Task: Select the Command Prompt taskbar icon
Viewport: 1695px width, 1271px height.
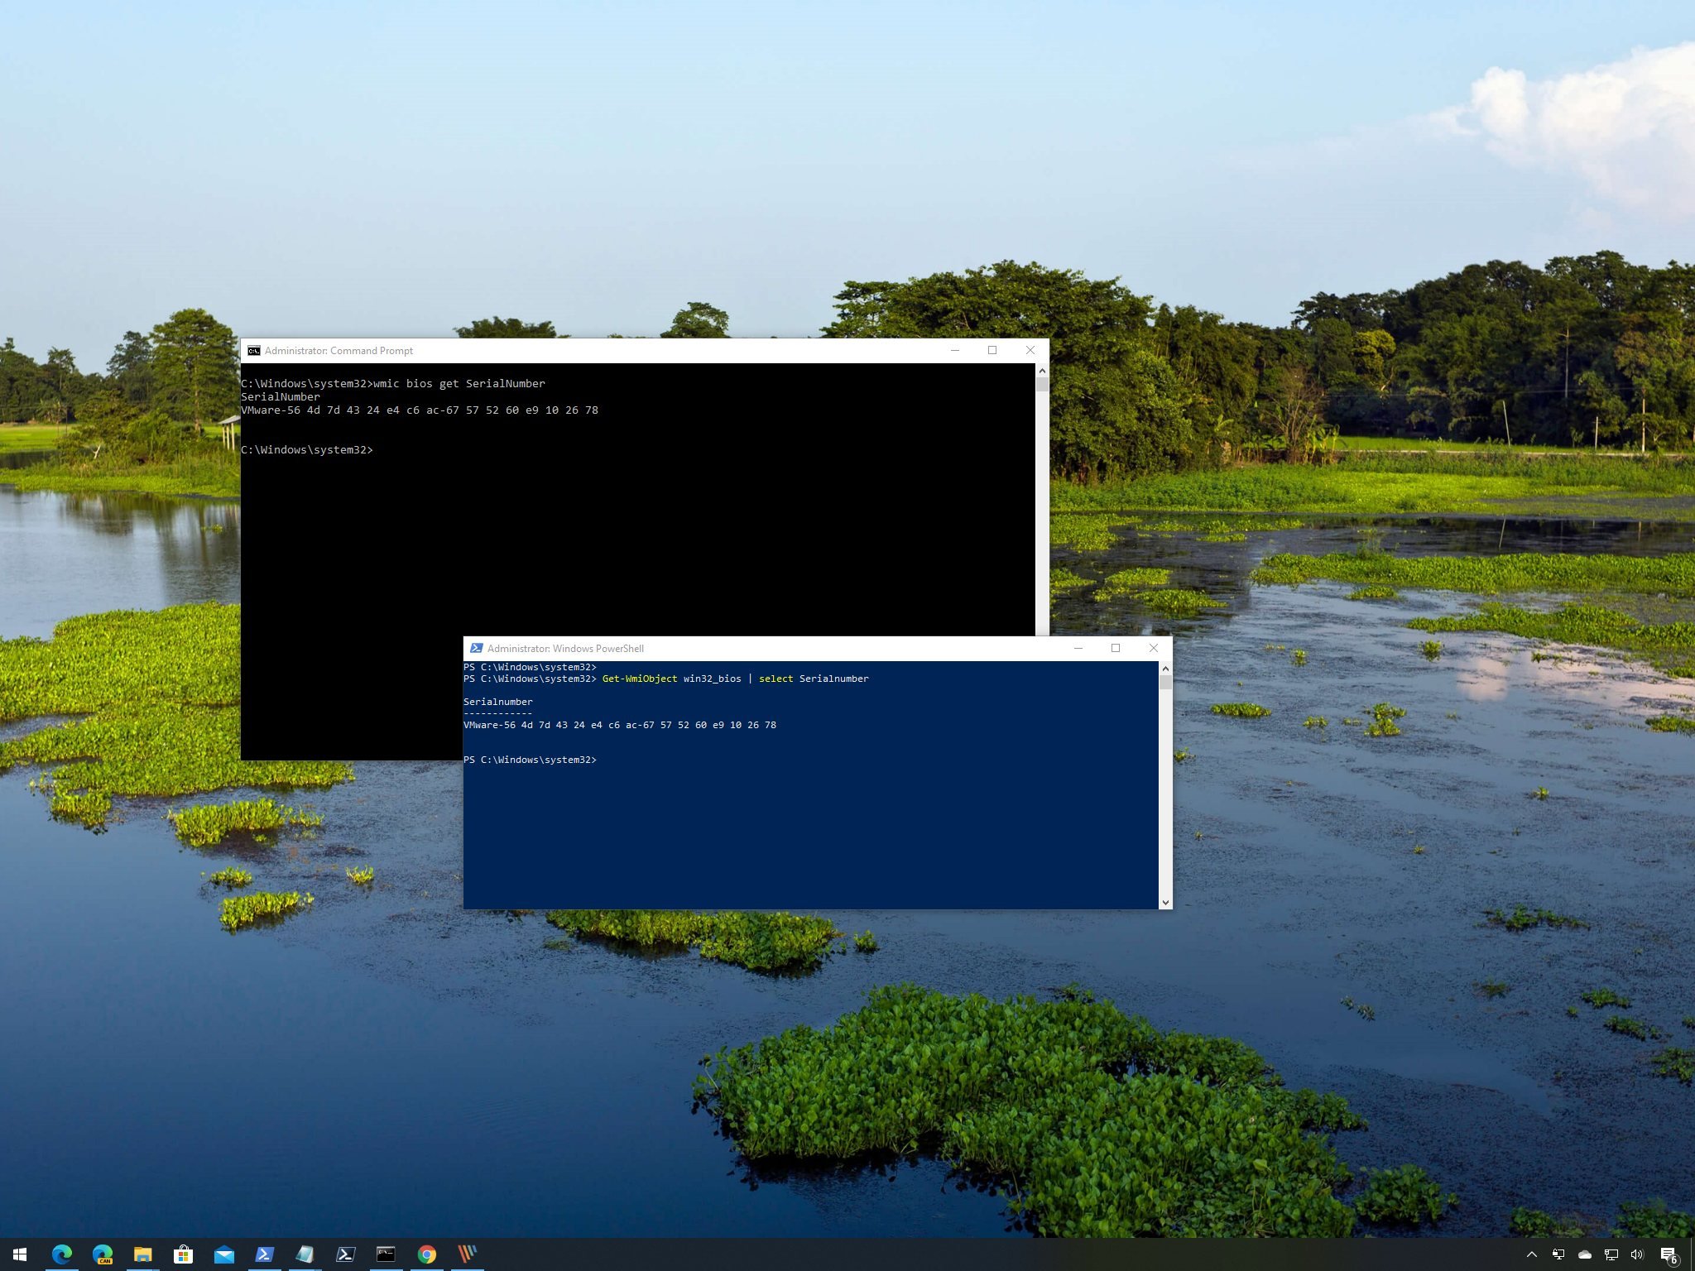Action: (x=386, y=1254)
